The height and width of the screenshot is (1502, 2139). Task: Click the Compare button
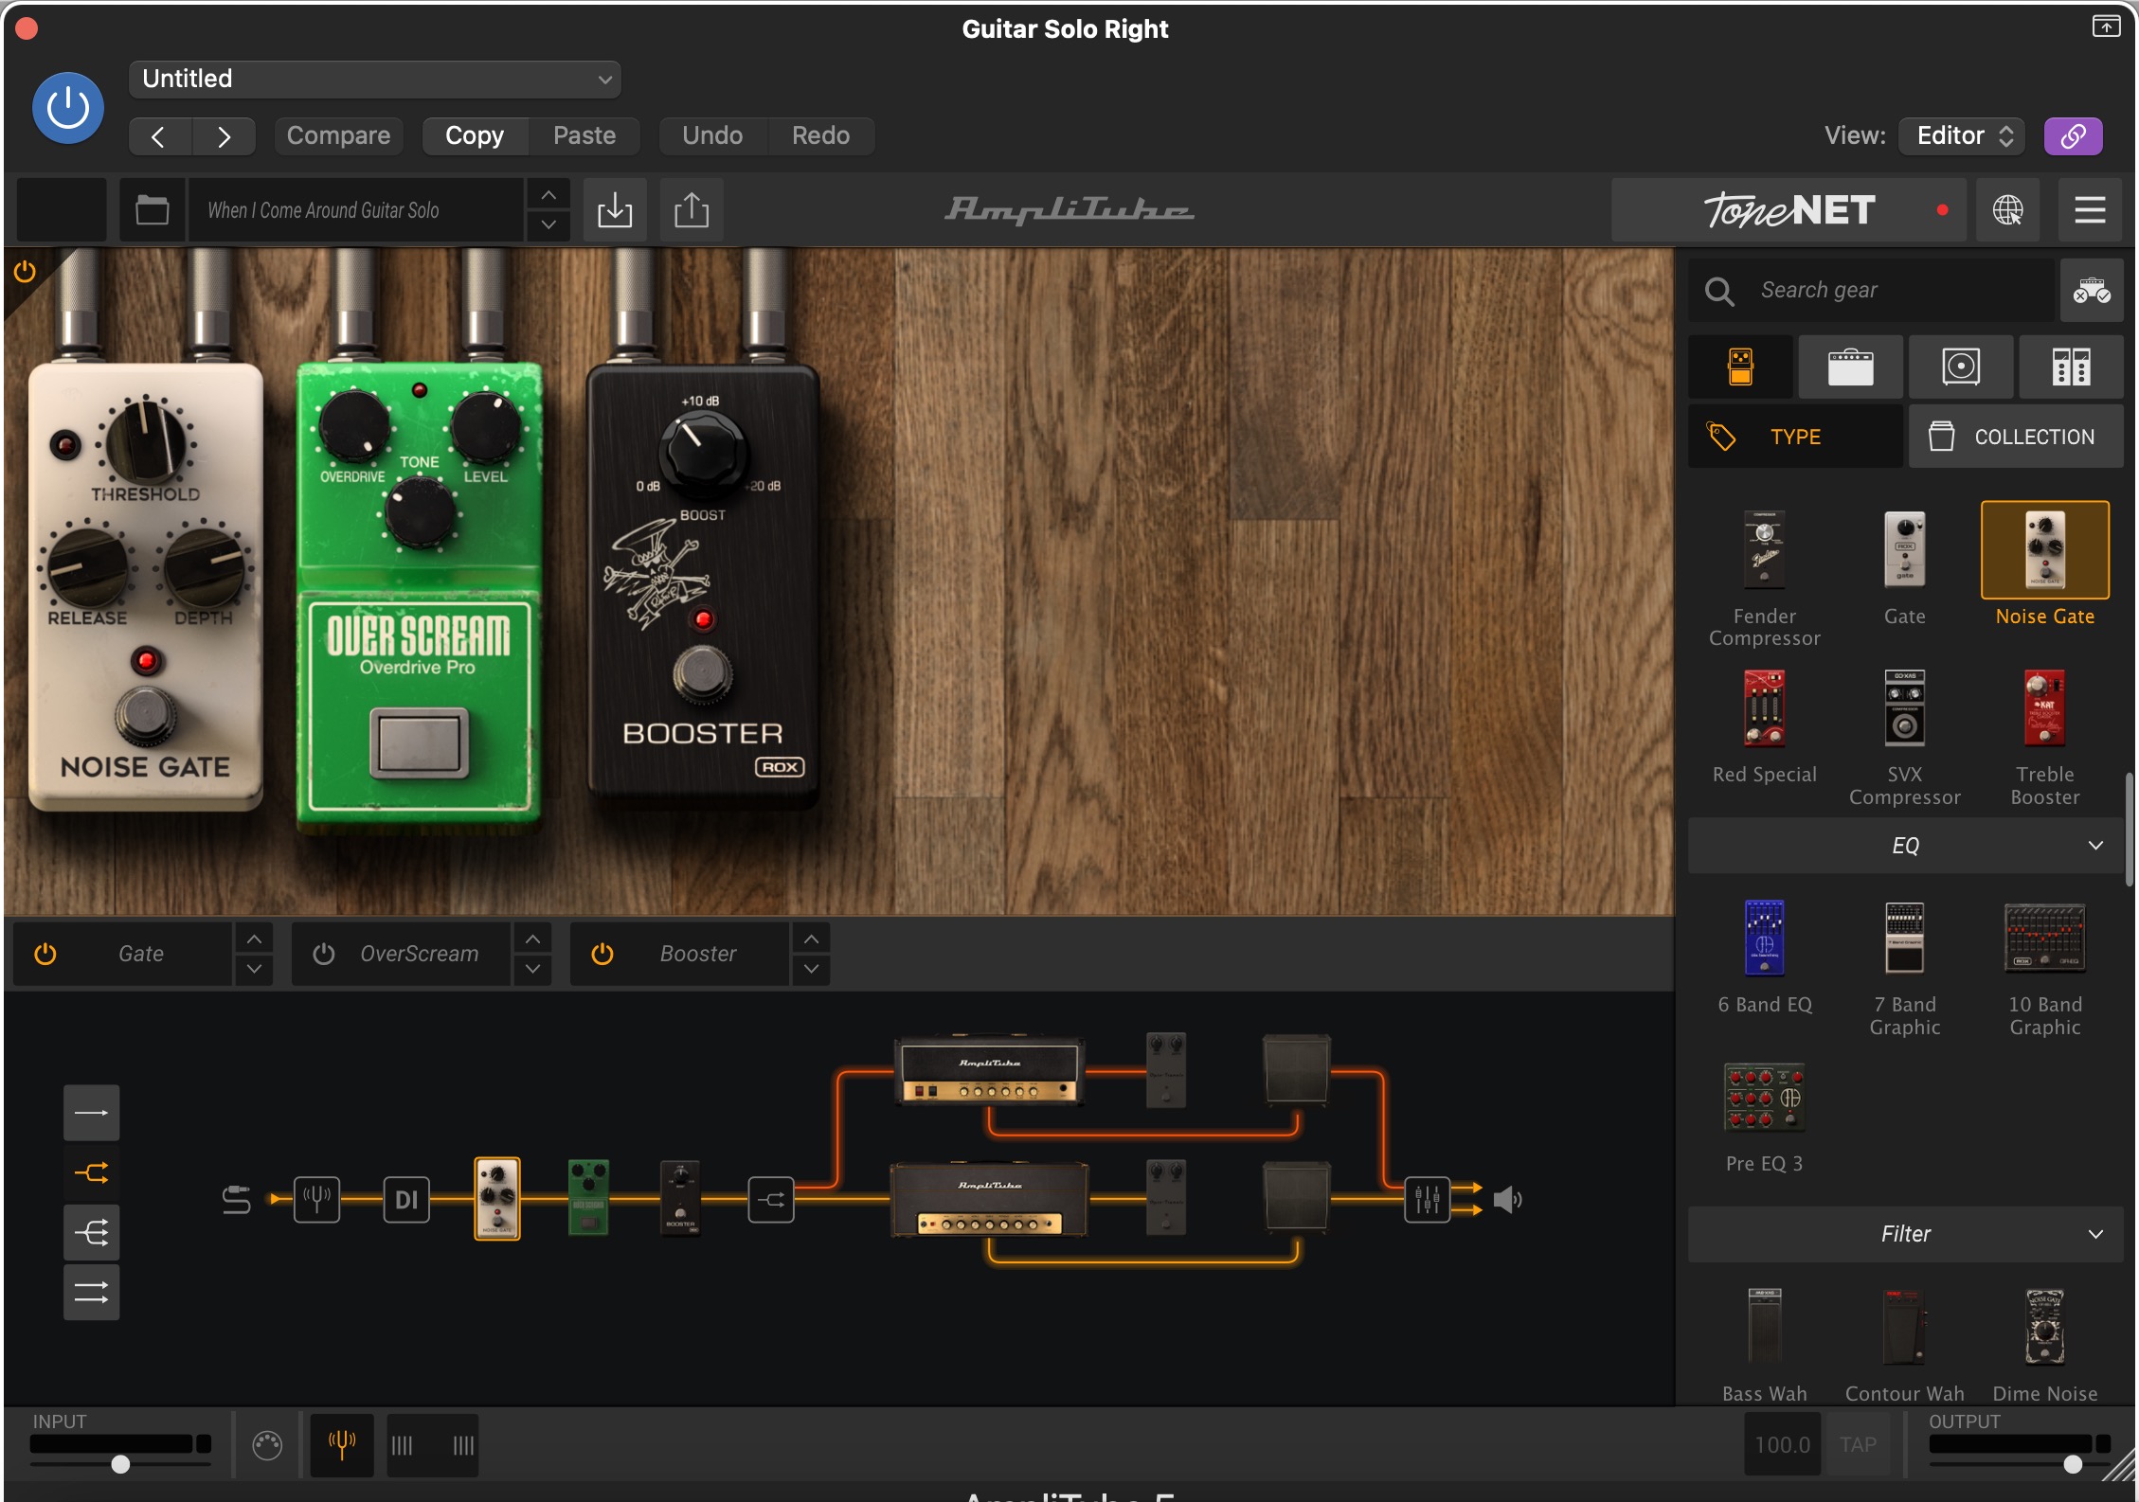(x=338, y=136)
